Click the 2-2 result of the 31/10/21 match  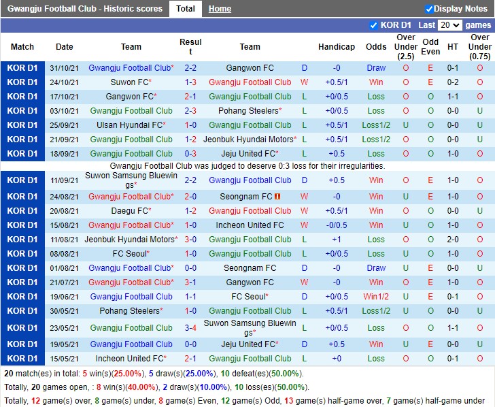190,68
